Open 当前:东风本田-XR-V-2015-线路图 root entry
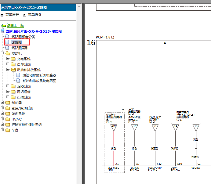 [x=34, y=31]
